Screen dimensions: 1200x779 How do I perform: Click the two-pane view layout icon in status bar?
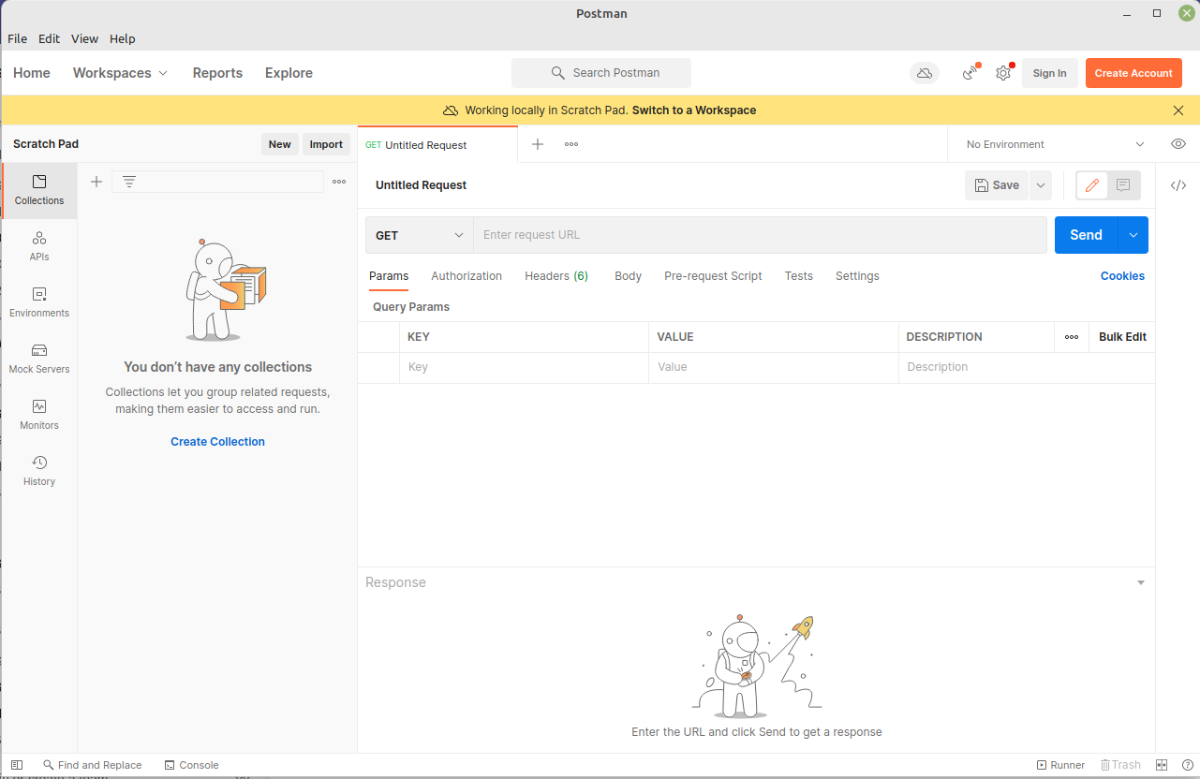pos(1163,765)
